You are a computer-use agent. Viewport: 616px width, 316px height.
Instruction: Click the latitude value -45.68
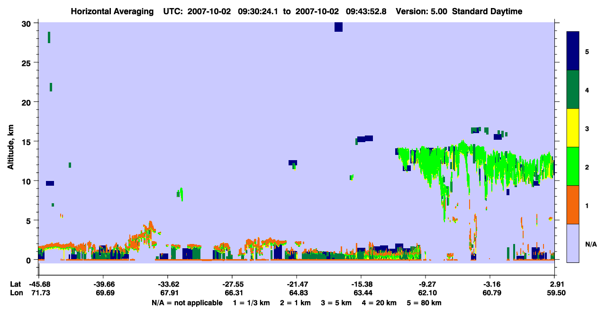pyautogui.click(x=39, y=284)
